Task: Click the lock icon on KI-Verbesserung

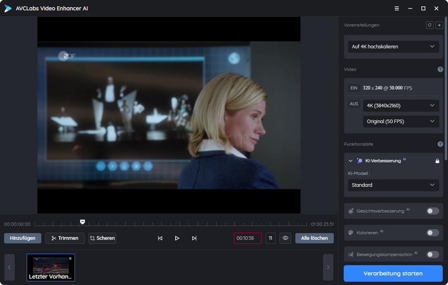Action: (x=437, y=161)
